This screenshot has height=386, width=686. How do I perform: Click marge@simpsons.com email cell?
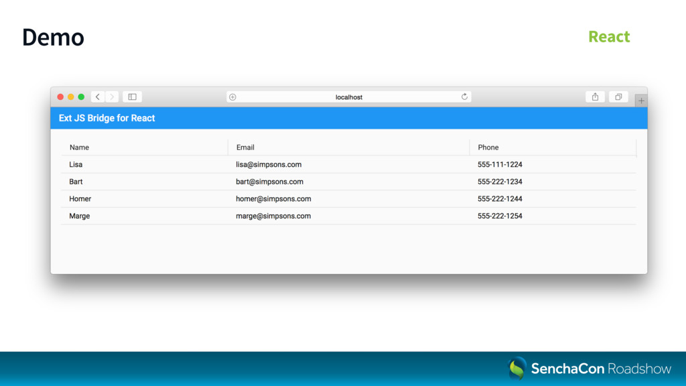tap(348, 216)
